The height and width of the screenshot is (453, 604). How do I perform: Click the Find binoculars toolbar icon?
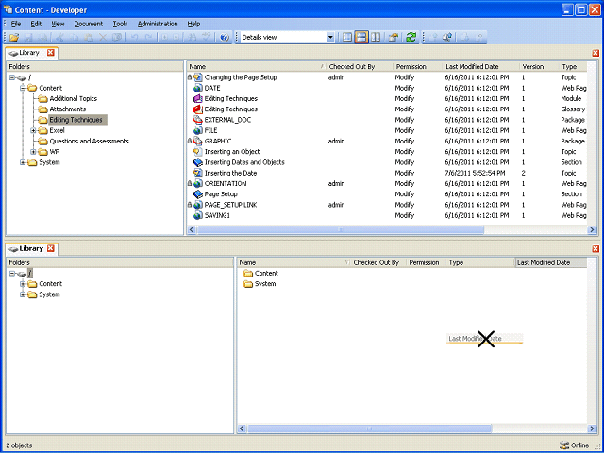pos(192,38)
